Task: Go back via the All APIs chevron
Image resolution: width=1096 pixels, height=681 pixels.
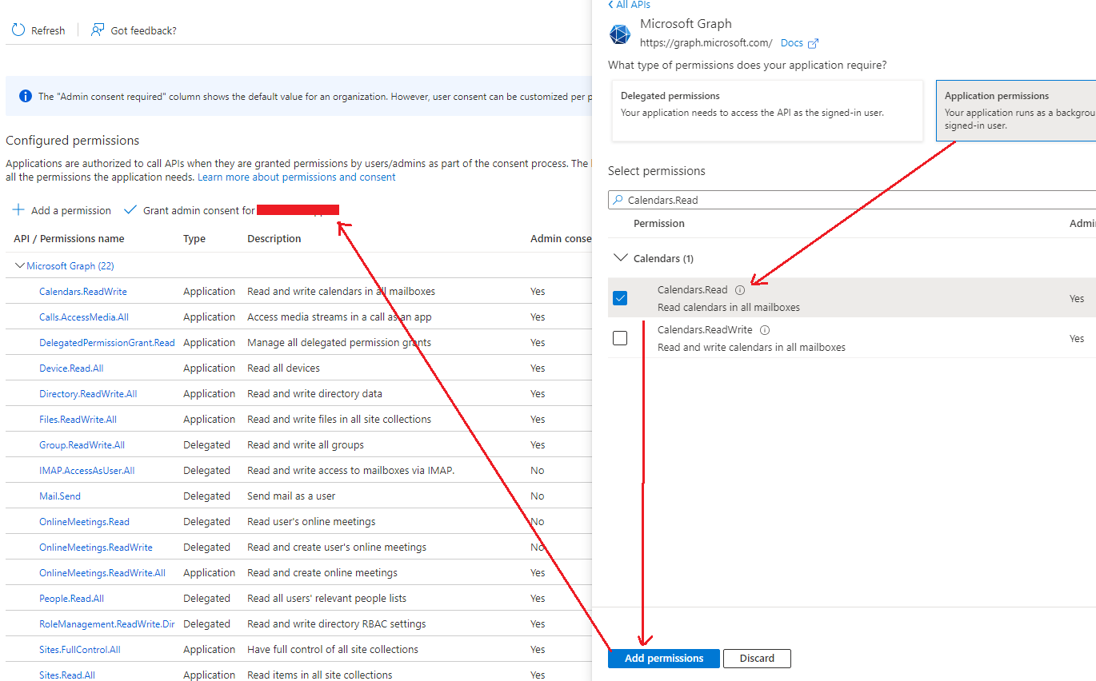Action: (610, 5)
